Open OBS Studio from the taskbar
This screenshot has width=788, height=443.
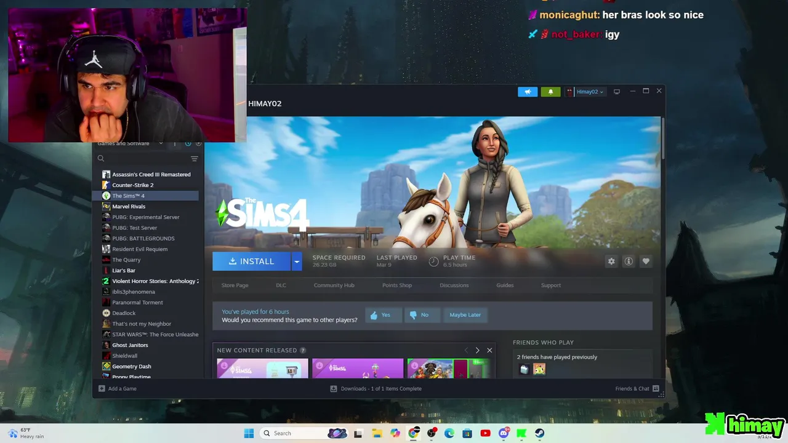(x=432, y=433)
